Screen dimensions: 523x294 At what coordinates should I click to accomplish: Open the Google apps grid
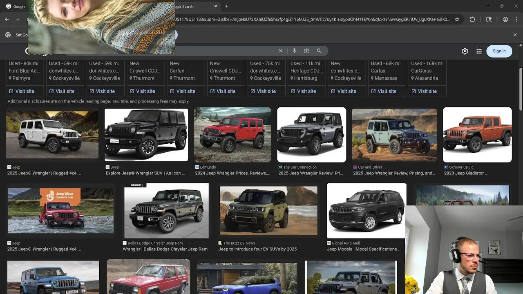pyautogui.click(x=479, y=51)
